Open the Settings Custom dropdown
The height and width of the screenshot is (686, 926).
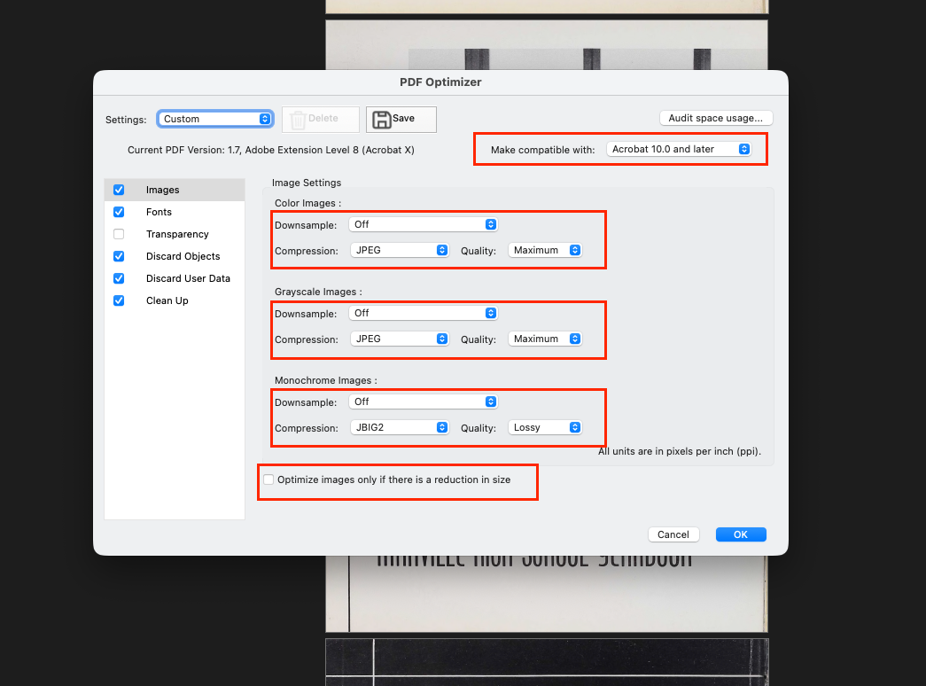click(215, 119)
